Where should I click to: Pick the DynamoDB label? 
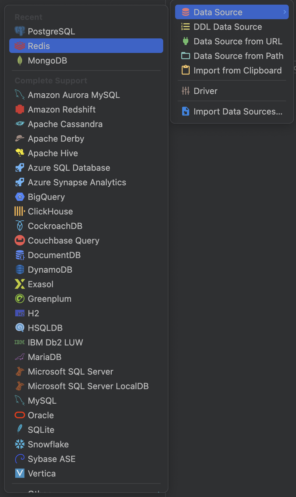(50, 270)
